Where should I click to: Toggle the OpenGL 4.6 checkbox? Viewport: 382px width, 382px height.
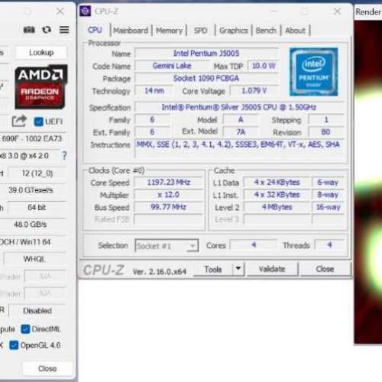[14, 345]
